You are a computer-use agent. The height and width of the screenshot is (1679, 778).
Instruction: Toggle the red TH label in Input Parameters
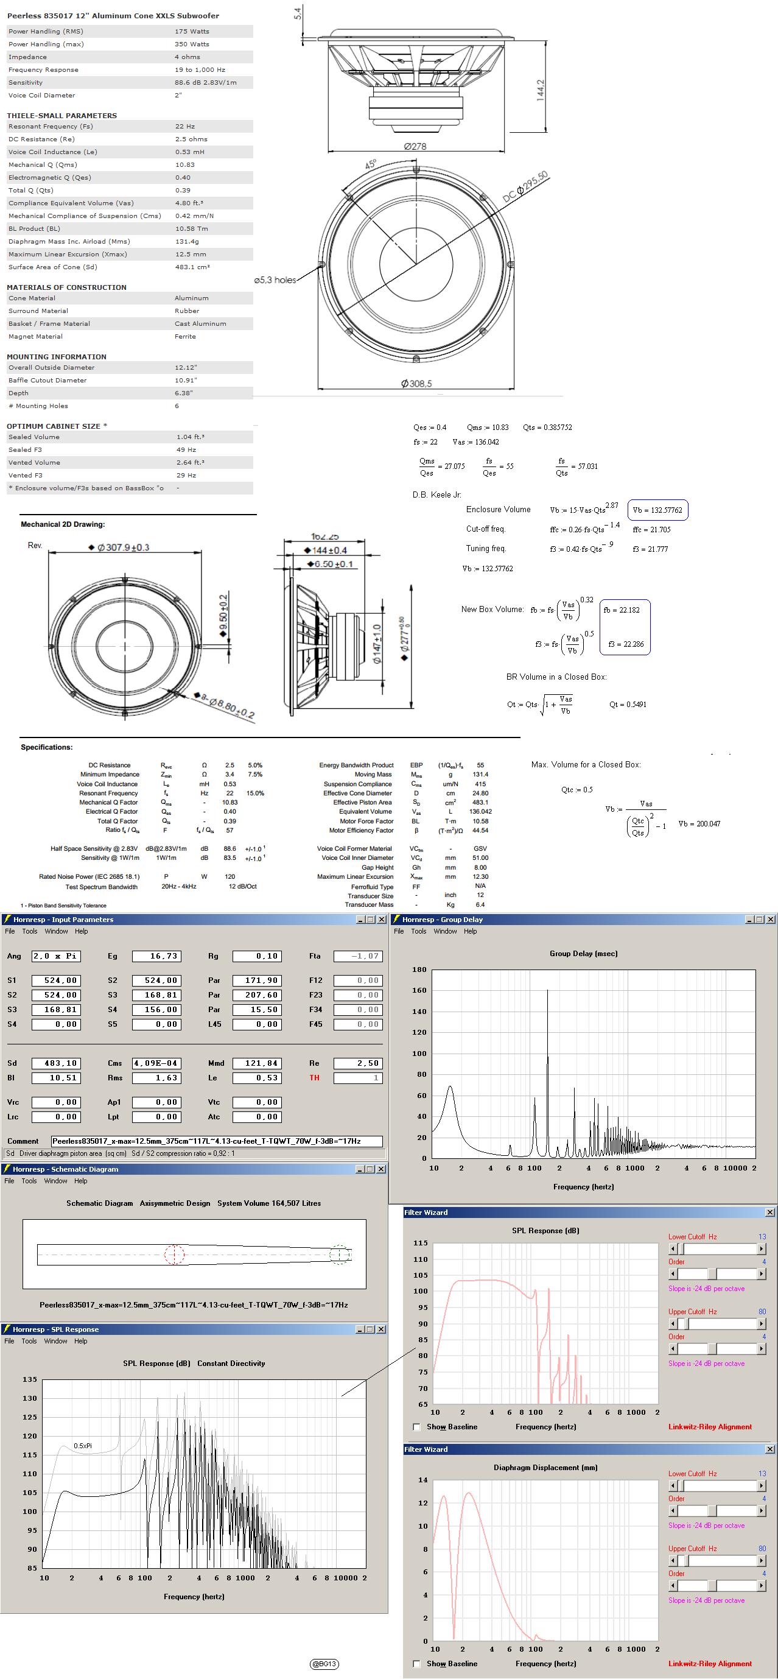tap(314, 1077)
